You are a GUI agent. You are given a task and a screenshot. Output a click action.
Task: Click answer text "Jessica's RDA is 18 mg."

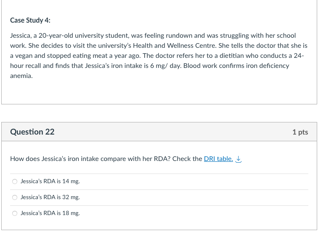pyautogui.click(x=50, y=213)
